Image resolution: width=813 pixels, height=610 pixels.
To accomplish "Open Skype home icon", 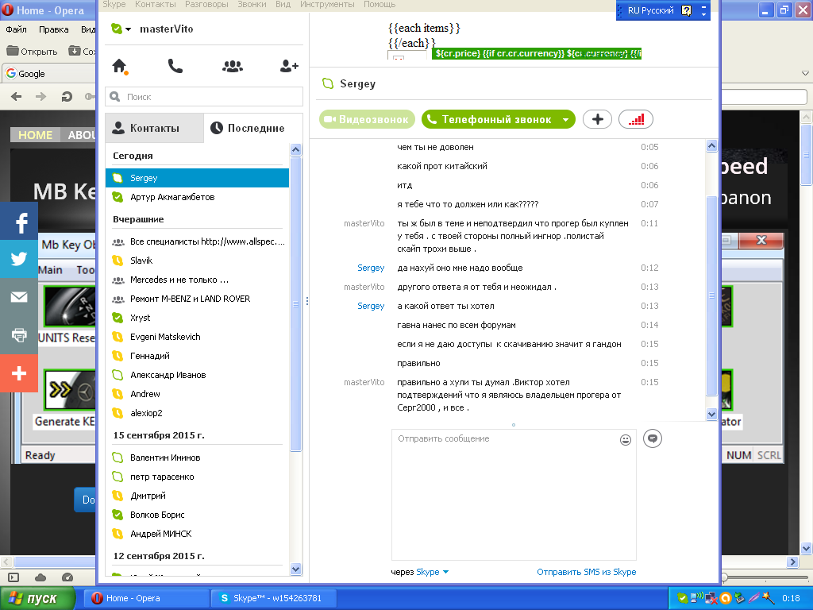I will 120,67.
